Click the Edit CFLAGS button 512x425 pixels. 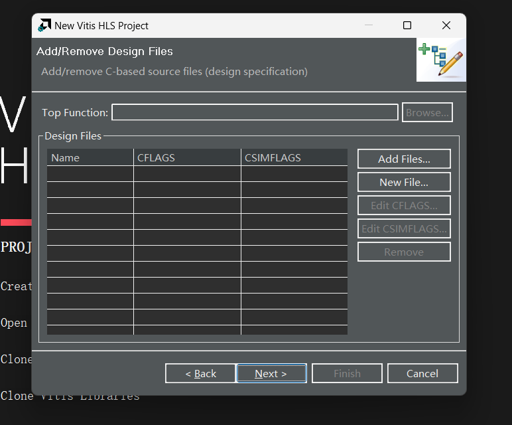(404, 205)
